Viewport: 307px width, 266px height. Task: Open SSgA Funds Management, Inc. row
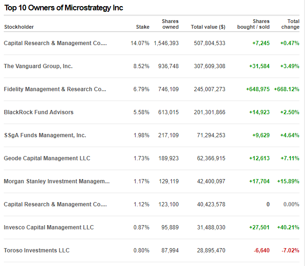[45, 135]
